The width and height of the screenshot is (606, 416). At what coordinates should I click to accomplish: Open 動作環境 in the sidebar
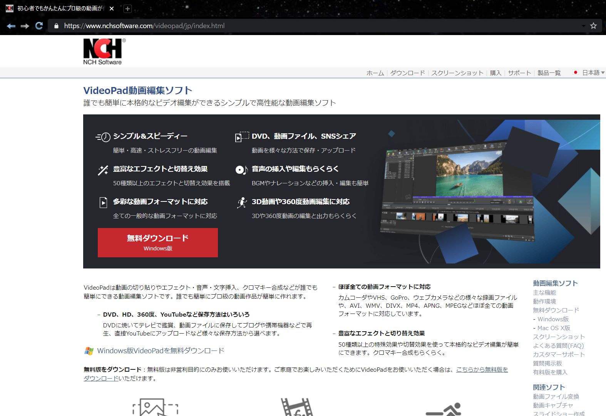544,302
